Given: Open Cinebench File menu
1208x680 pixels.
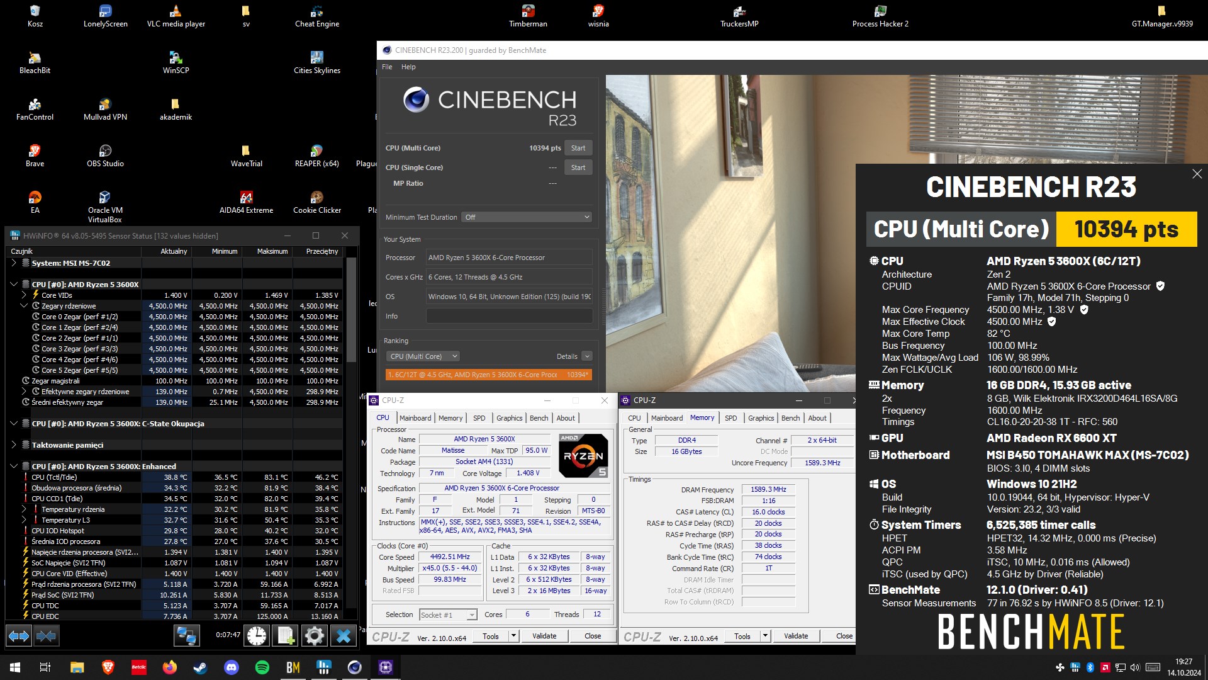Looking at the screenshot, I should click(x=387, y=67).
